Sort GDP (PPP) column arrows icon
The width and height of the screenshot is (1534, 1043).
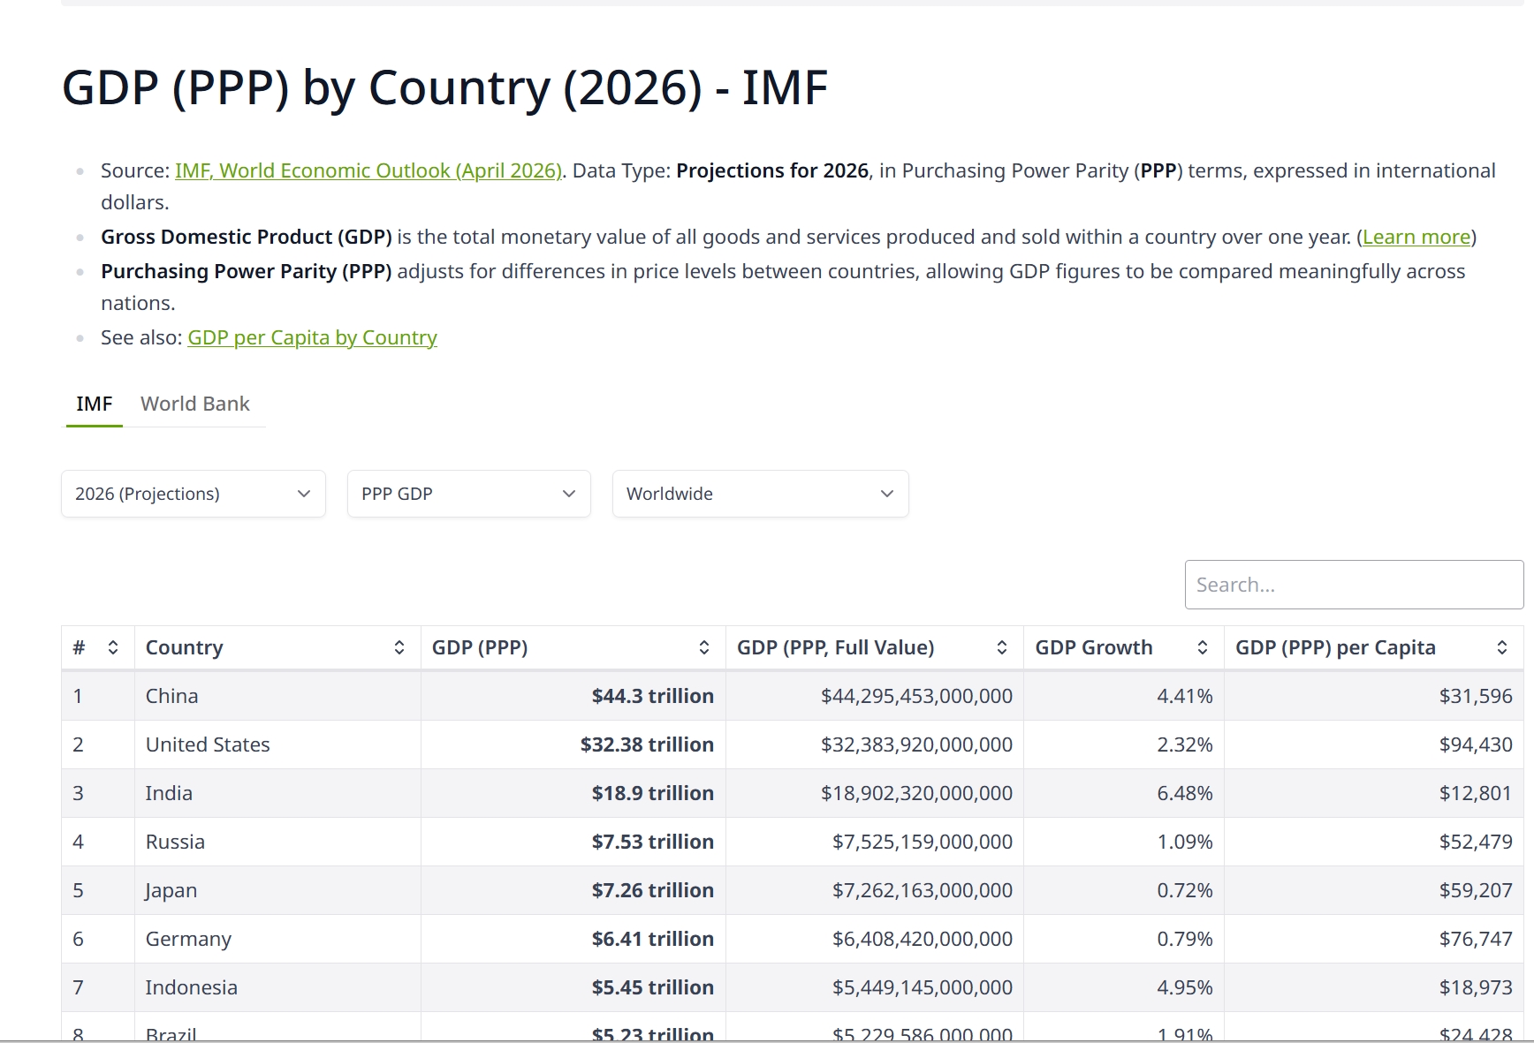pyautogui.click(x=704, y=647)
